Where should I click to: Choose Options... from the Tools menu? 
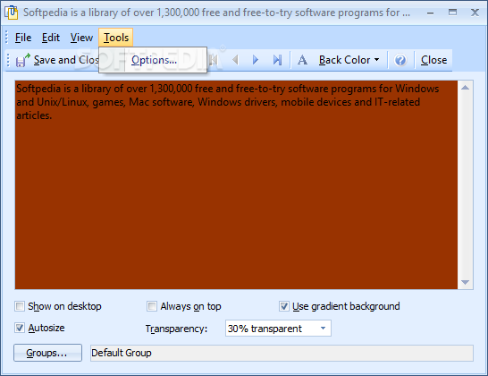tap(154, 60)
